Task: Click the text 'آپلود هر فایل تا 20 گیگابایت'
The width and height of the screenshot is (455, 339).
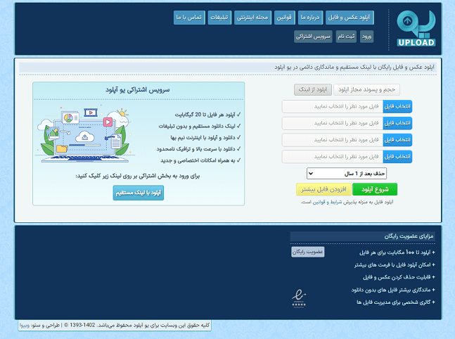Action: coord(205,115)
